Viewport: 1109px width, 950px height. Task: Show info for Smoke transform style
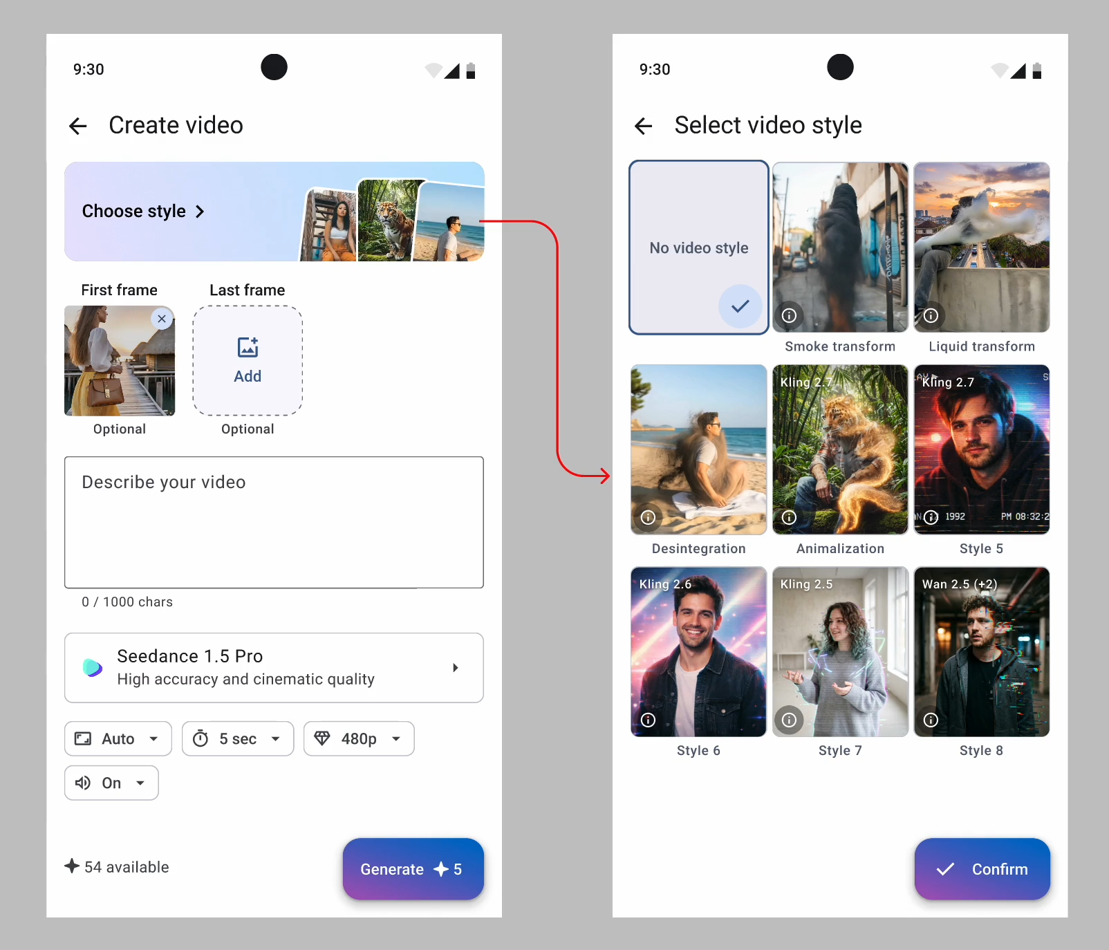click(x=789, y=315)
